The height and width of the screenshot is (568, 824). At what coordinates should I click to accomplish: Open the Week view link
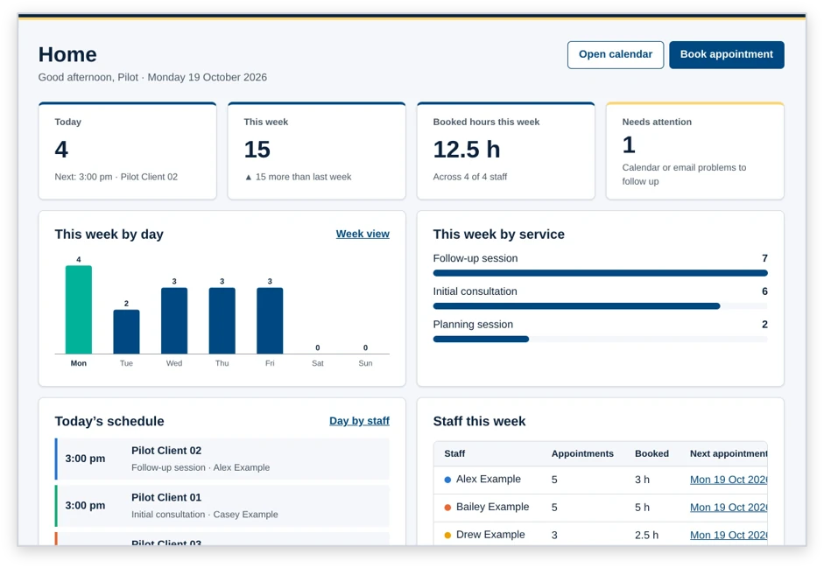coord(363,234)
